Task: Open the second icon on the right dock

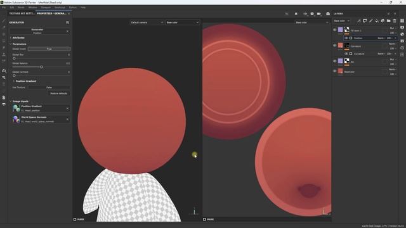Action: click(x=402, y=27)
